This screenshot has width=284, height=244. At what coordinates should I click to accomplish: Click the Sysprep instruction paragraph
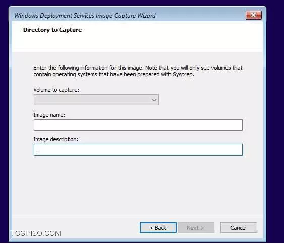pyautogui.click(x=138, y=71)
